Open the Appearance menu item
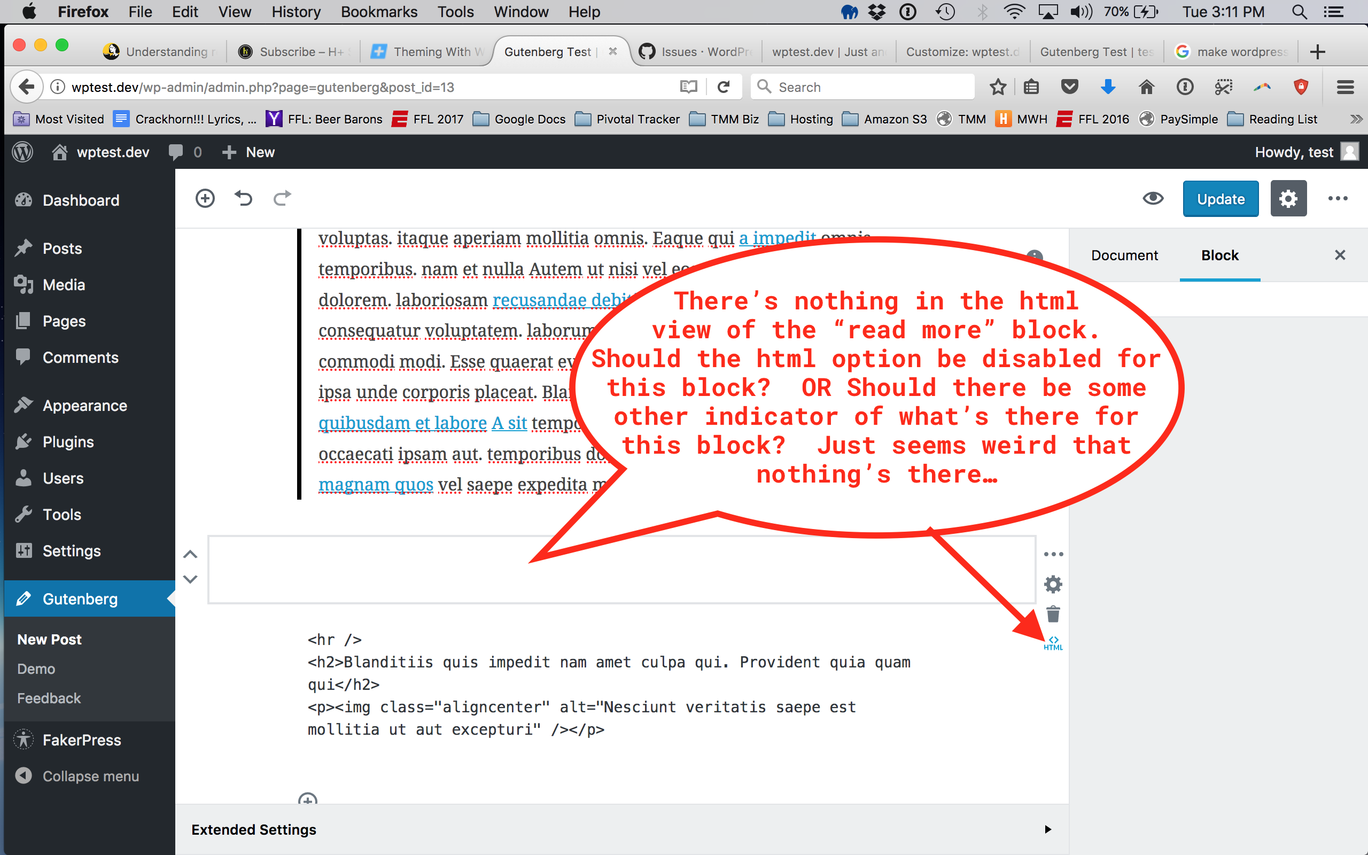The image size is (1368, 855). click(x=85, y=406)
